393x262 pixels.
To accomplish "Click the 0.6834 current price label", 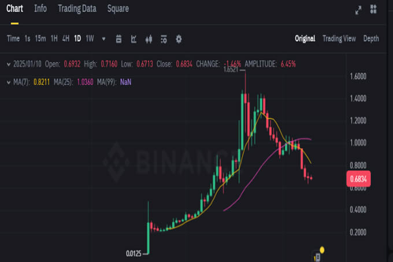I will (x=358, y=179).
